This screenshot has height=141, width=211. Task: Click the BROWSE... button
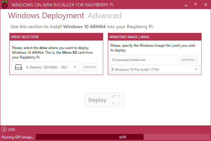189,60
